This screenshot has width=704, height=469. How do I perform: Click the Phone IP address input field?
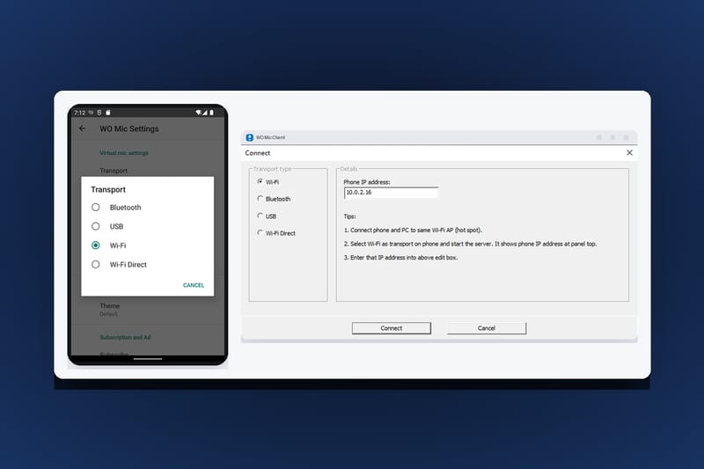tap(391, 193)
